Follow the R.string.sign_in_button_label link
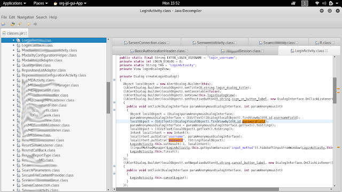342x192 pixels. pyautogui.click(x=242, y=99)
